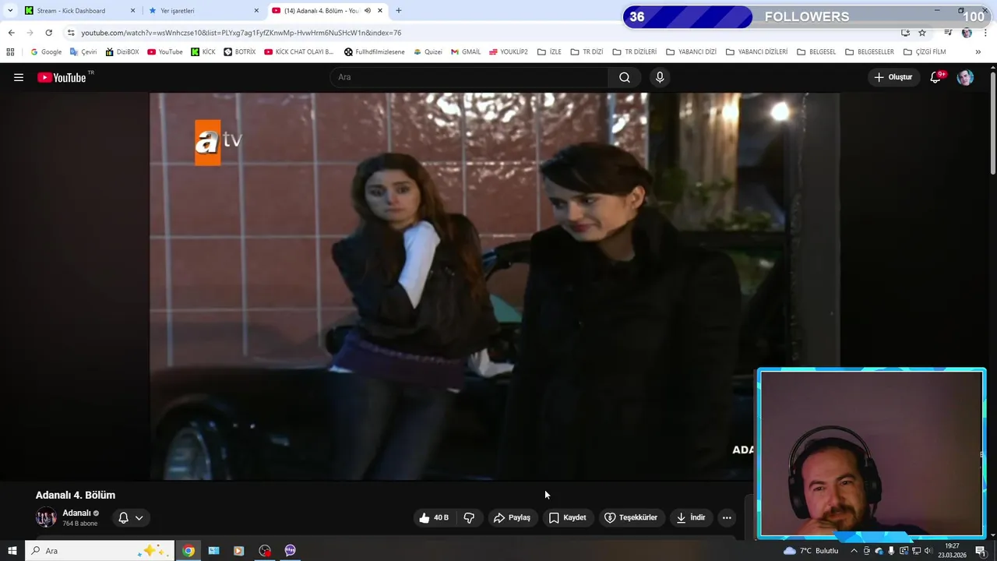Open the Windows notification center icon
The width and height of the screenshot is (997, 561).
[981, 551]
